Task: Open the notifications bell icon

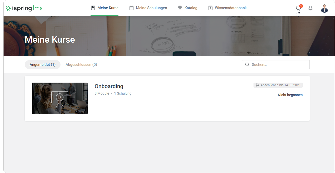Action: click(x=310, y=8)
